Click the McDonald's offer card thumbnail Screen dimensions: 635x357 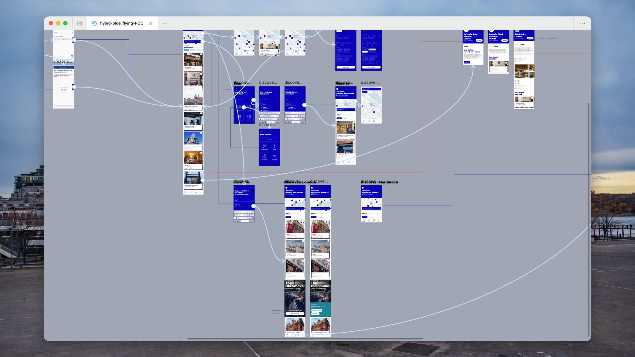[193, 60]
